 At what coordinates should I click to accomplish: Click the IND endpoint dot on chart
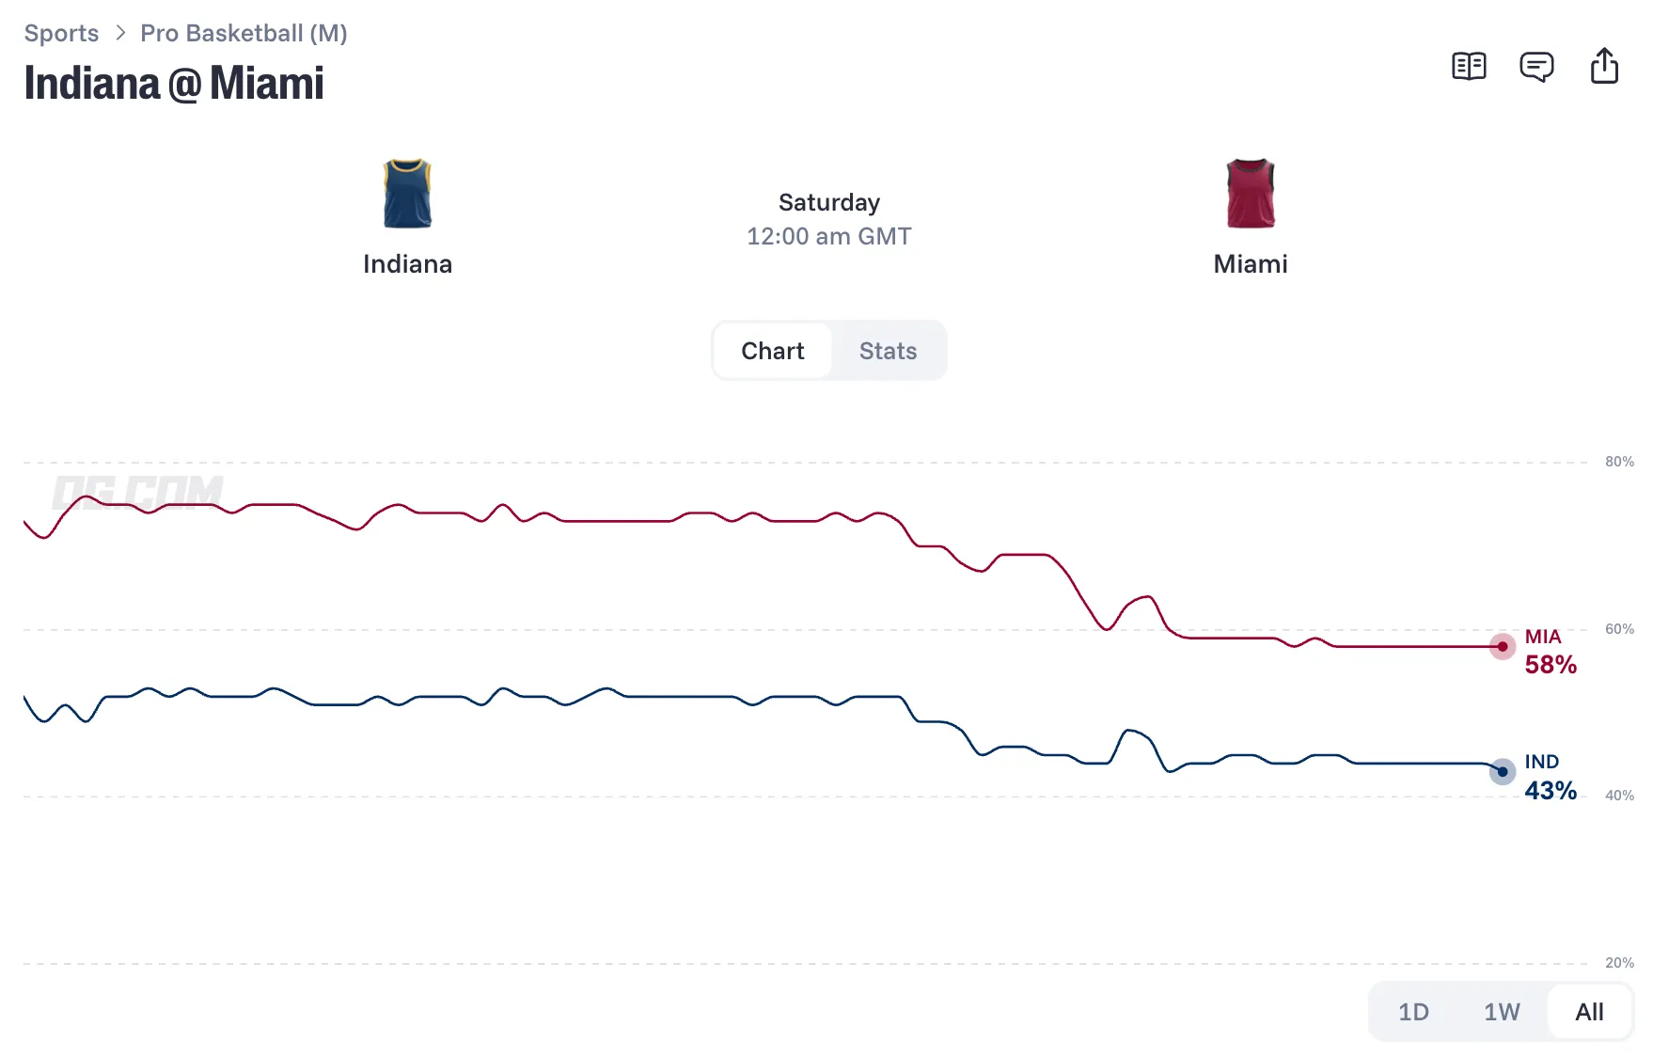(1503, 771)
